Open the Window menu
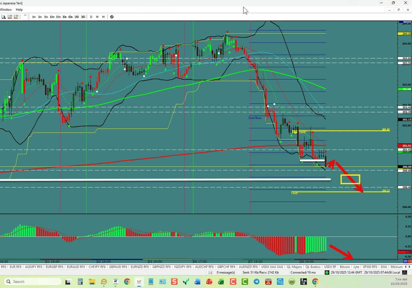The height and width of the screenshot is (288, 412). coord(6,10)
